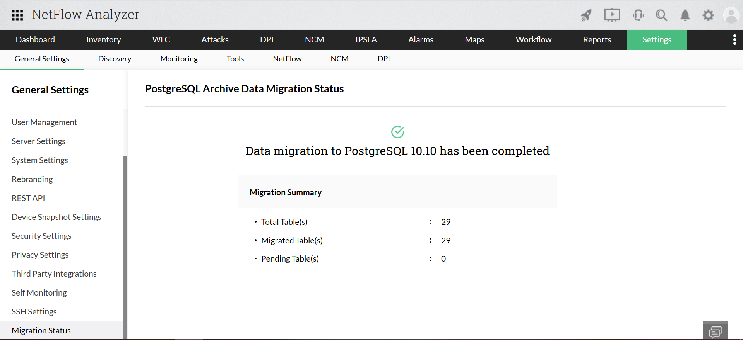Open REST API settings
Viewport: 743px width, 340px height.
click(28, 198)
